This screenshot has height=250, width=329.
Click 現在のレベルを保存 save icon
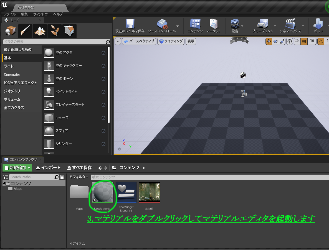(x=130, y=24)
